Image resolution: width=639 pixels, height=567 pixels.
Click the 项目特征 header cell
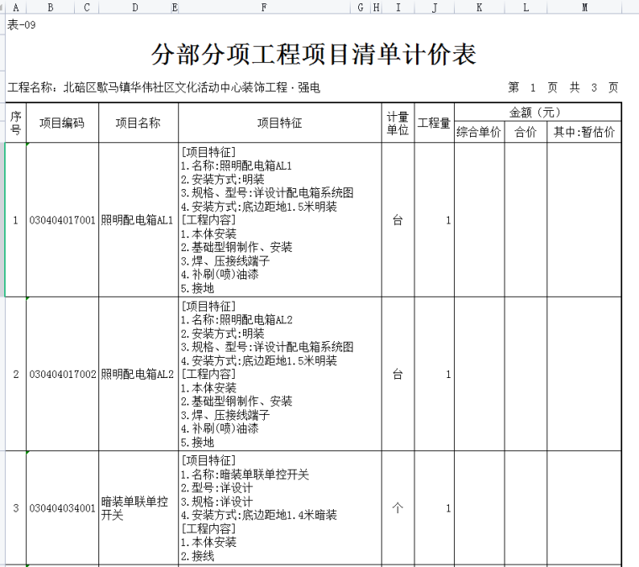(x=279, y=123)
